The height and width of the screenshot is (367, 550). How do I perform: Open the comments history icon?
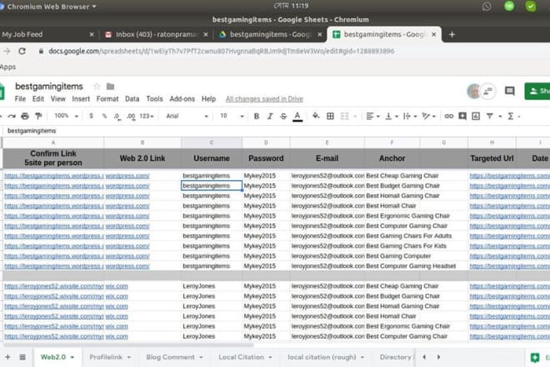510,91
